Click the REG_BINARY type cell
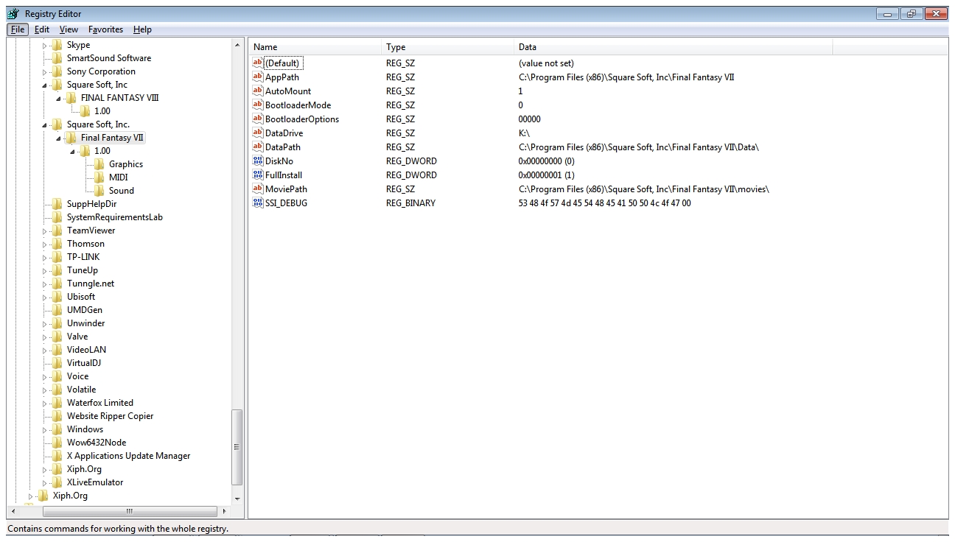 coord(410,203)
